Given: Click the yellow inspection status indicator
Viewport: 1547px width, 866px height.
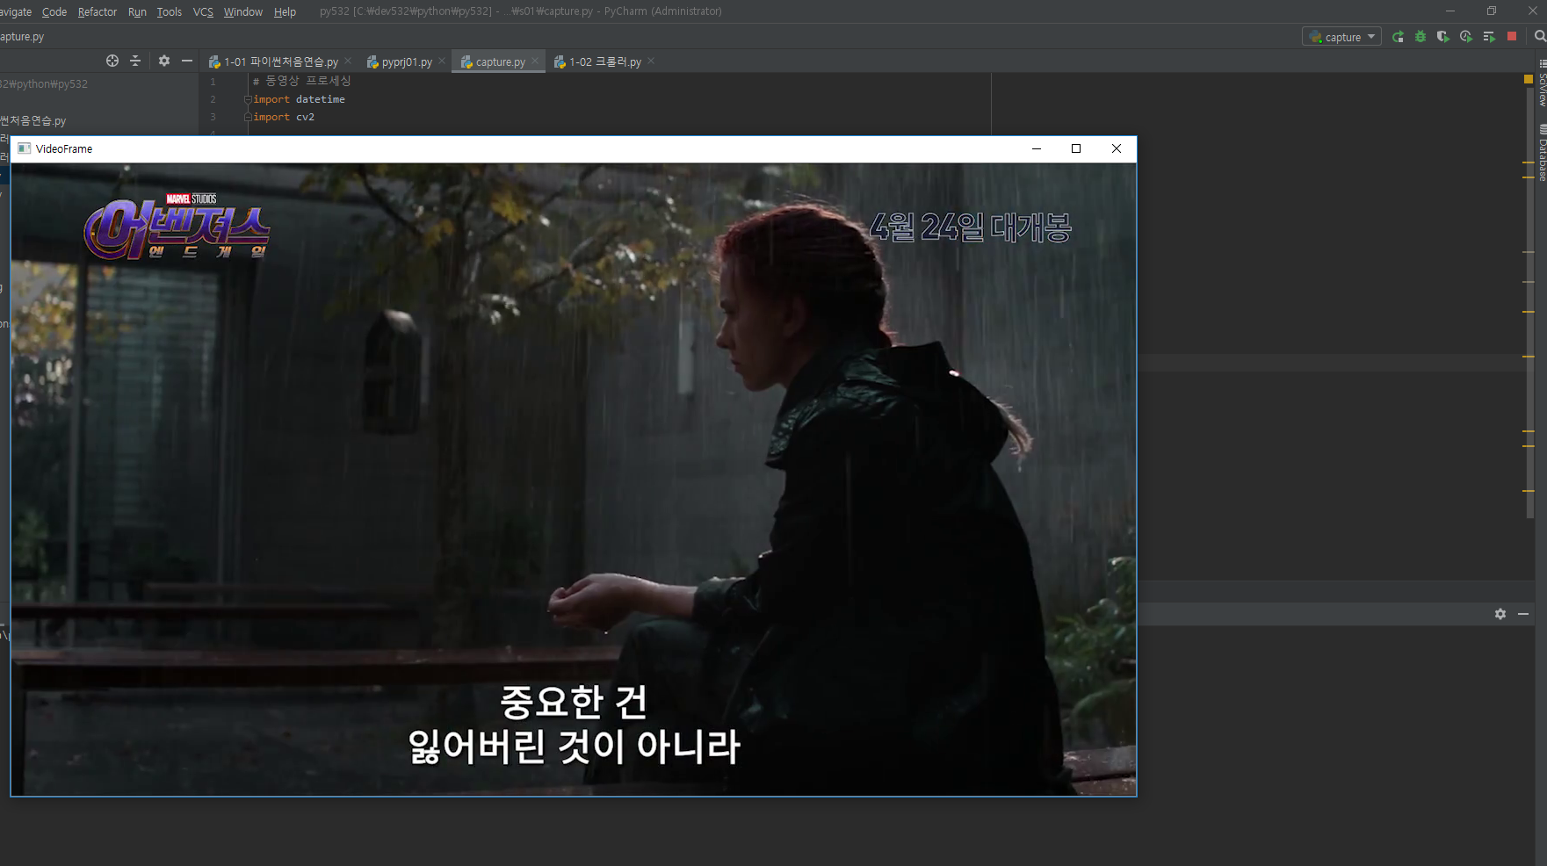Looking at the screenshot, I should pyautogui.click(x=1529, y=79).
